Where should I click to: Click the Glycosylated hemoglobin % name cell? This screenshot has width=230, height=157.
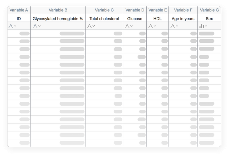pyautogui.click(x=58, y=19)
